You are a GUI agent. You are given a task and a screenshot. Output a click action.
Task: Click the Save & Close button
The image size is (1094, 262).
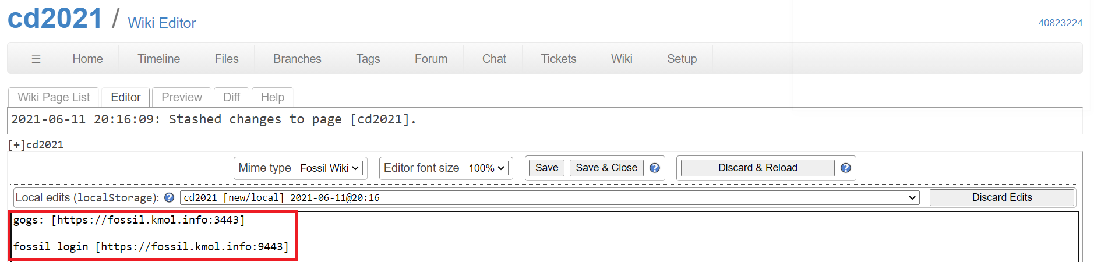(x=606, y=168)
